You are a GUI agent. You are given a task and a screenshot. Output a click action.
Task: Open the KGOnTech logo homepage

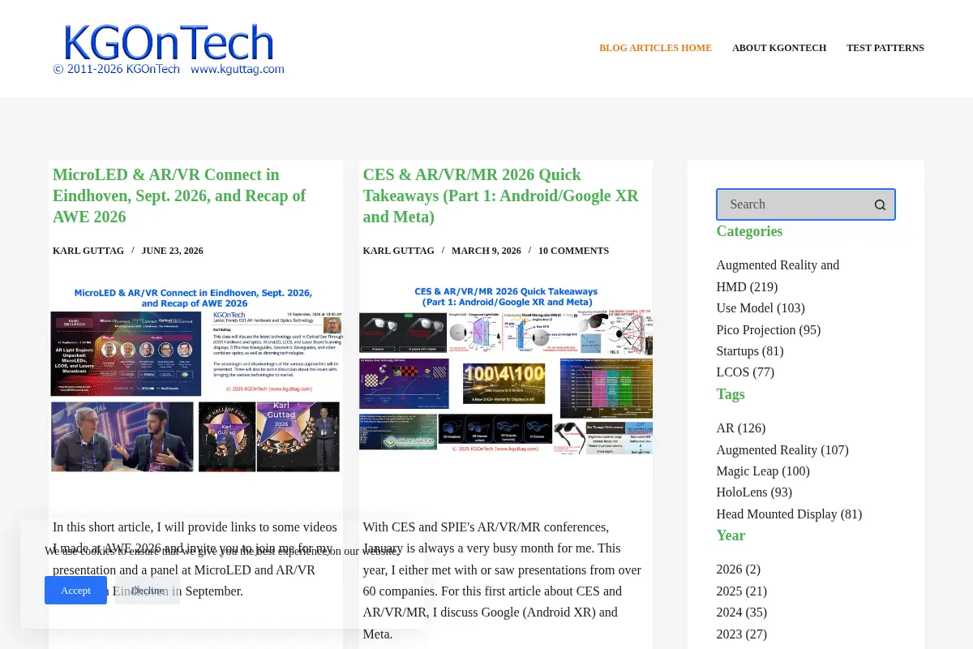coord(169,50)
